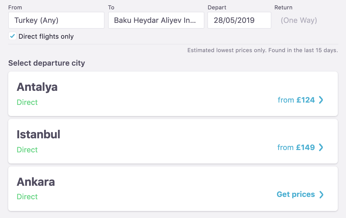Screen dimensions: 346x218
Task: Open the Depart date field 28/05/2019
Action: point(239,20)
